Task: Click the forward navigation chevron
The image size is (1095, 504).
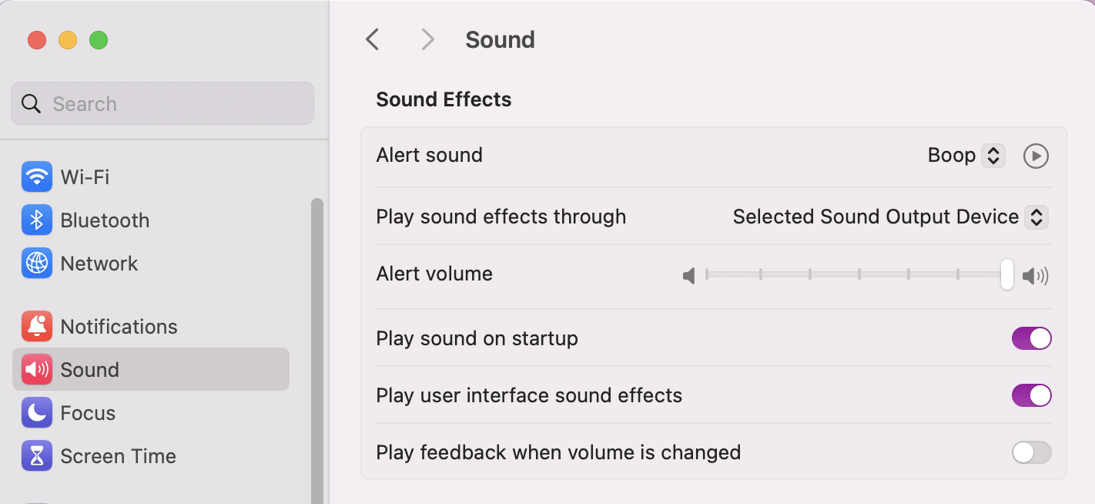Action: (x=427, y=39)
